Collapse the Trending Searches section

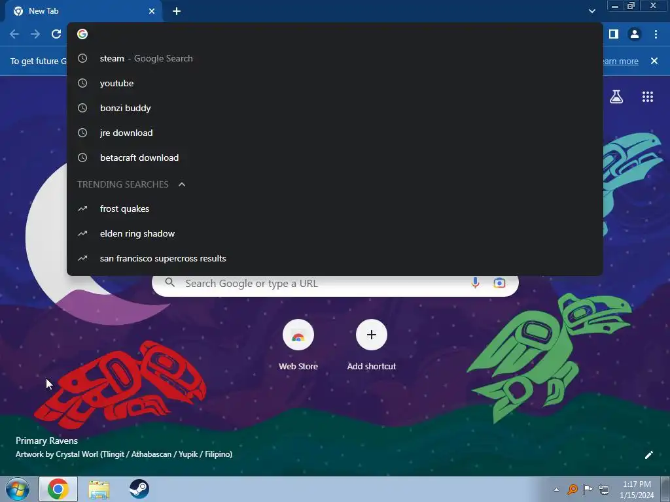tap(182, 184)
